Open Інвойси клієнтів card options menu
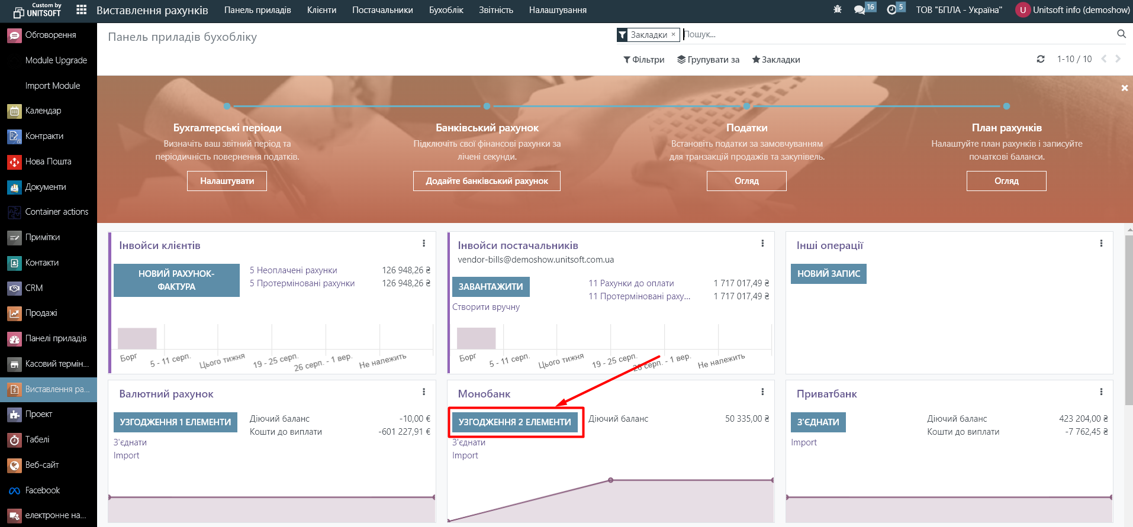The image size is (1133, 527). pos(424,244)
